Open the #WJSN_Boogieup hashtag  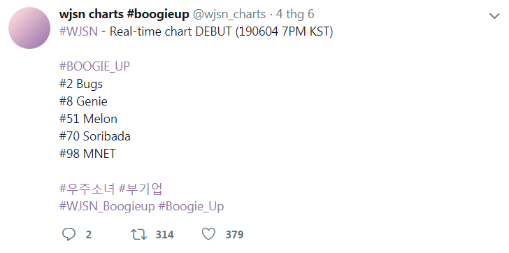pyautogui.click(x=107, y=207)
